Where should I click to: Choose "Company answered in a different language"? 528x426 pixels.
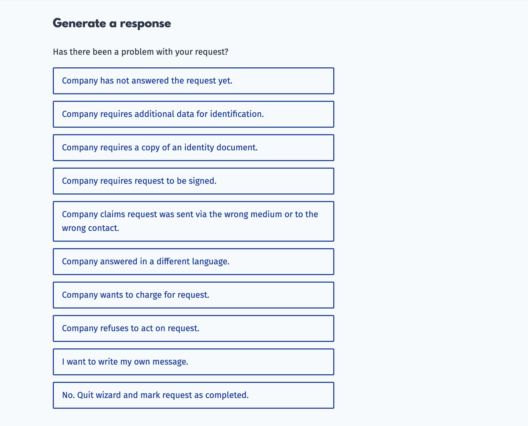tap(193, 261)
